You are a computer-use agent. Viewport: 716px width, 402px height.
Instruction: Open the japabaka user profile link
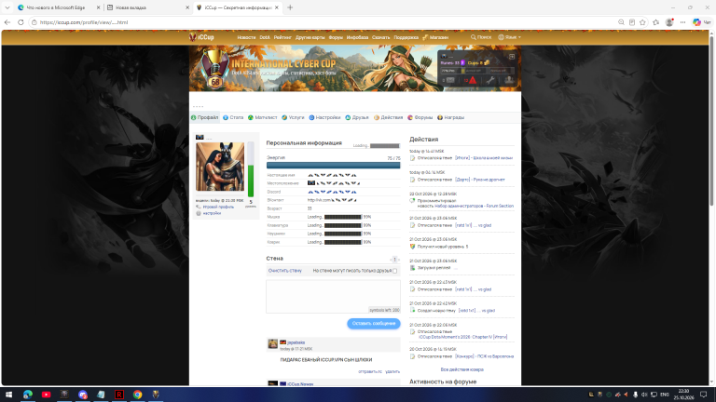tap(296, 342)
